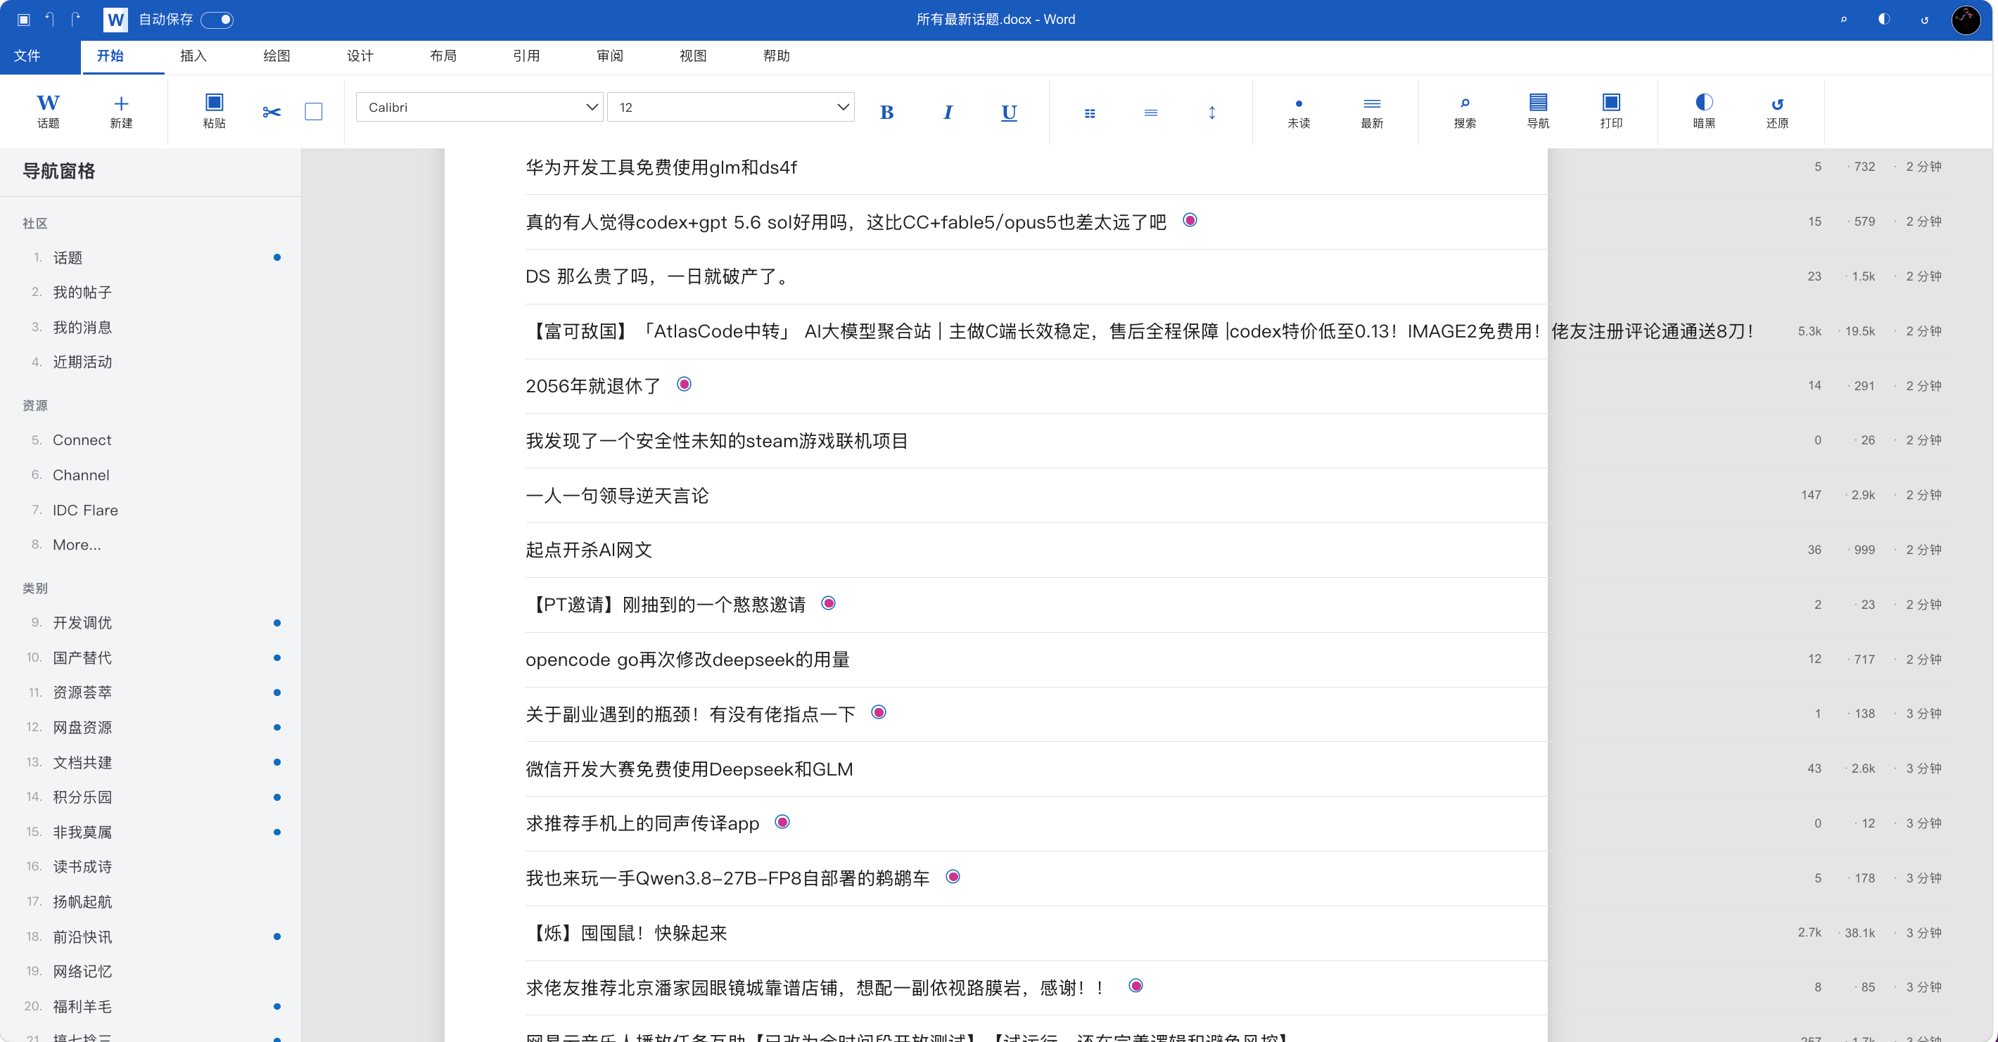The image size is (1998, 1042).
Task: Click the 新建 plus icon
Action: click(121, 103)
